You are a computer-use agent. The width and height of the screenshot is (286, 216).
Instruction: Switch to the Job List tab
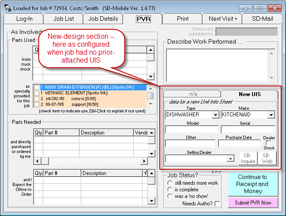(x=64, y=19)
